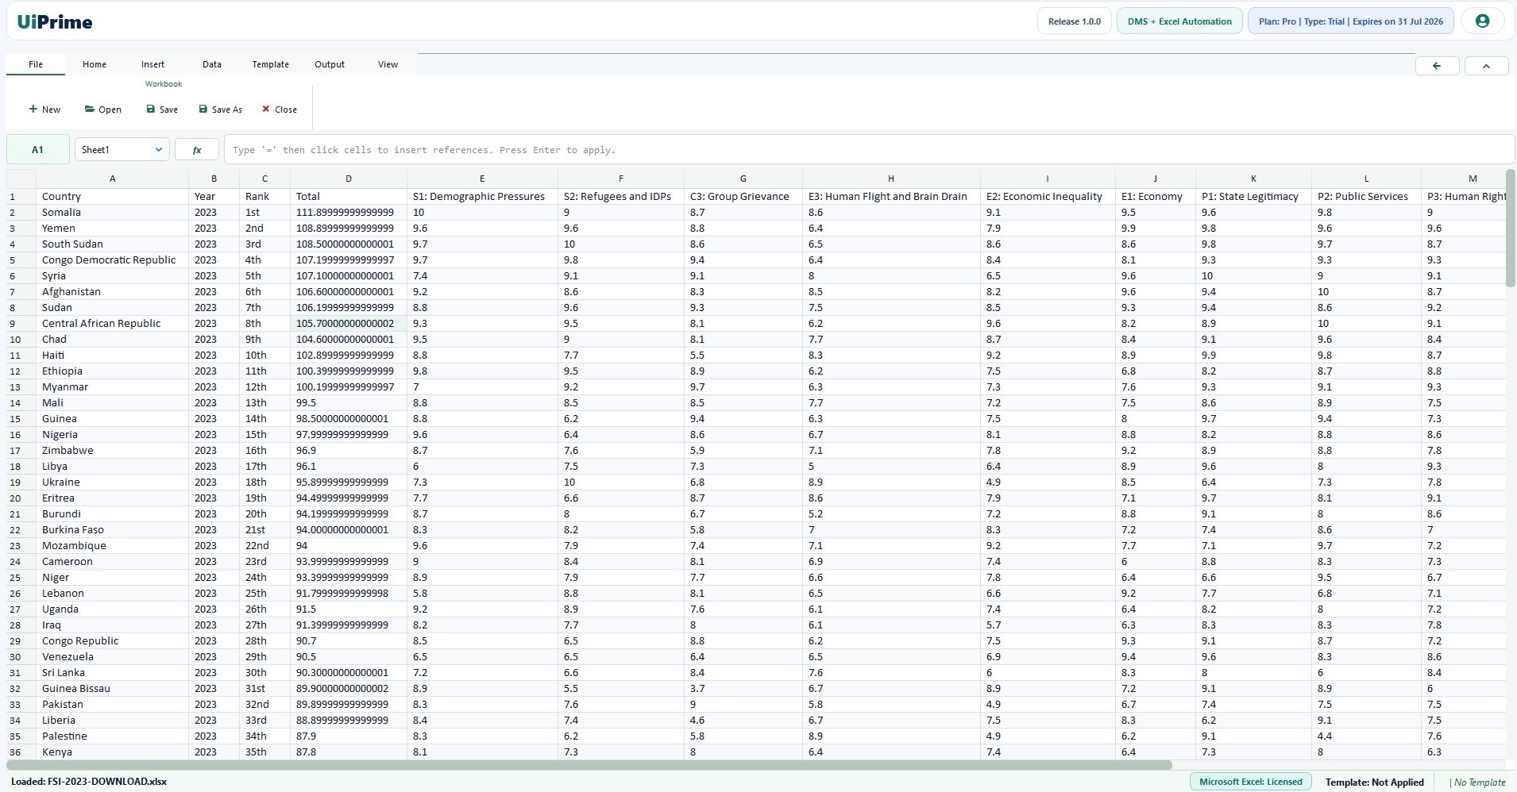Screen dimensions: 1517x792
Task: Click the select-all corner cell
Action: [21, 179]
